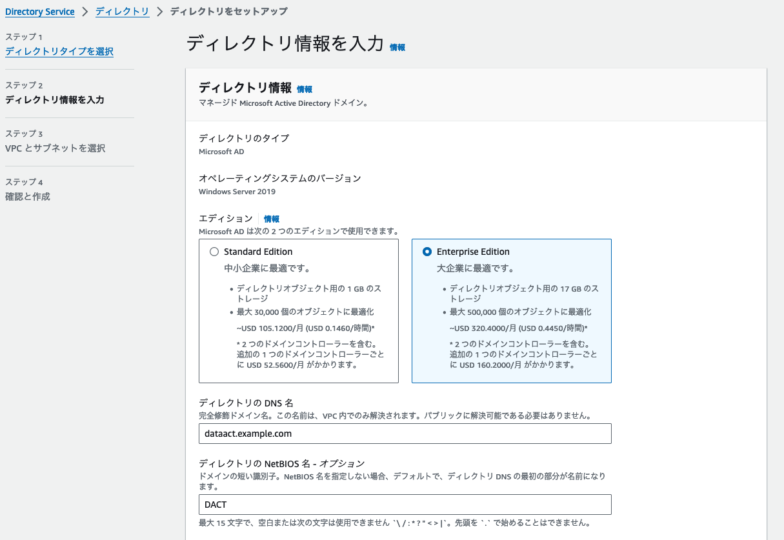This screenshot has height=540, width=784.
Task: Open 情報 link beside ディレクトリ情報 header
Action: (305, 89)
